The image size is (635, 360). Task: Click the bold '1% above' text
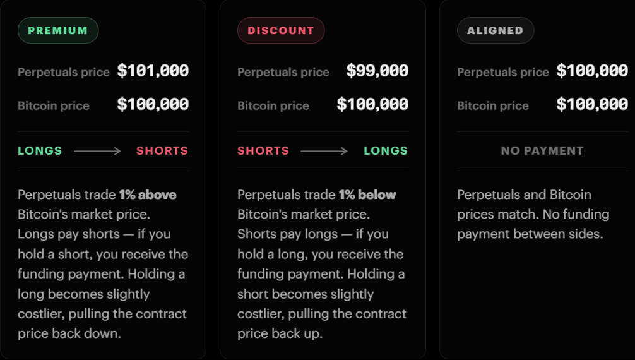pos(148,195)
